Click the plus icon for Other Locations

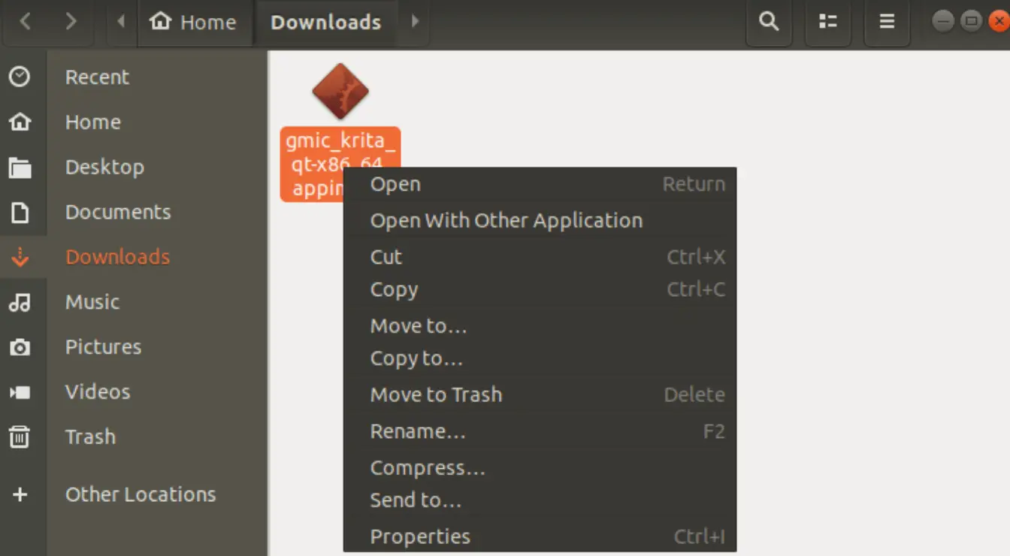(20, 494)
